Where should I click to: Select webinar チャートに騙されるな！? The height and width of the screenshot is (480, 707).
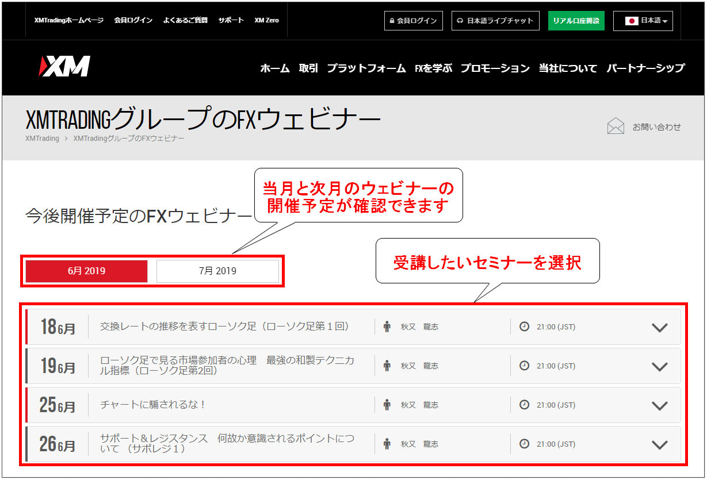[x=153, y=405]
